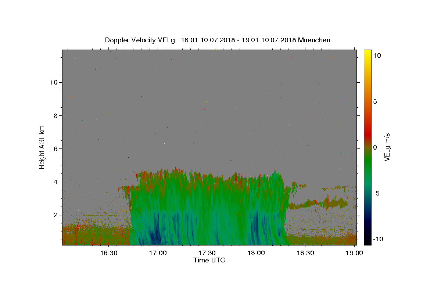Click the '16:30' time tick label
The height and width of the screenshot is (294, 441).
109,253
